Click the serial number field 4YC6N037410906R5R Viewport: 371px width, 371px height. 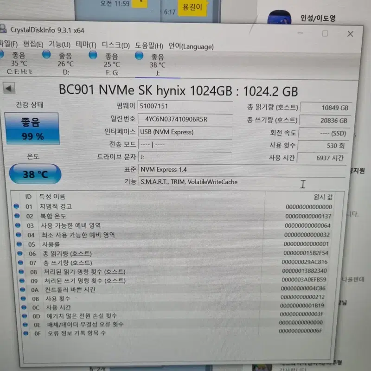185,119
